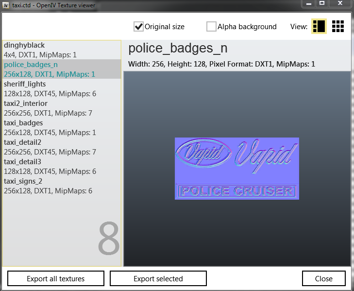Click '256x128, DXT45, MipMaps: 1' under taxi_badges

click(50, 133)
